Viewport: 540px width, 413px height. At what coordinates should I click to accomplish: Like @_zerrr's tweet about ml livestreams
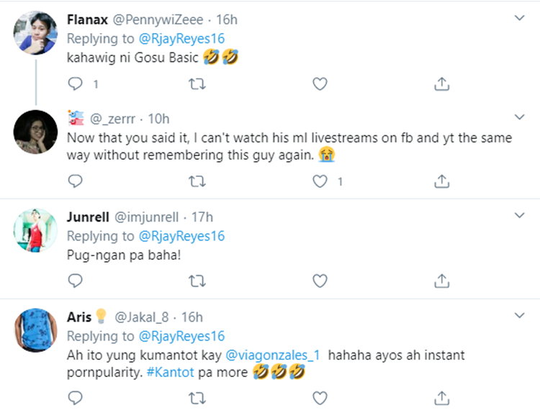(320, 181)
